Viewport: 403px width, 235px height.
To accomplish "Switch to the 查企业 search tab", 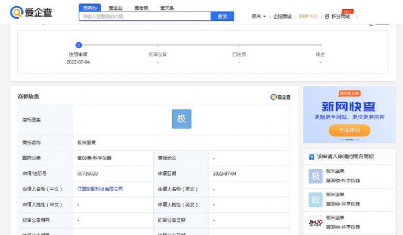I will (117, 8).
